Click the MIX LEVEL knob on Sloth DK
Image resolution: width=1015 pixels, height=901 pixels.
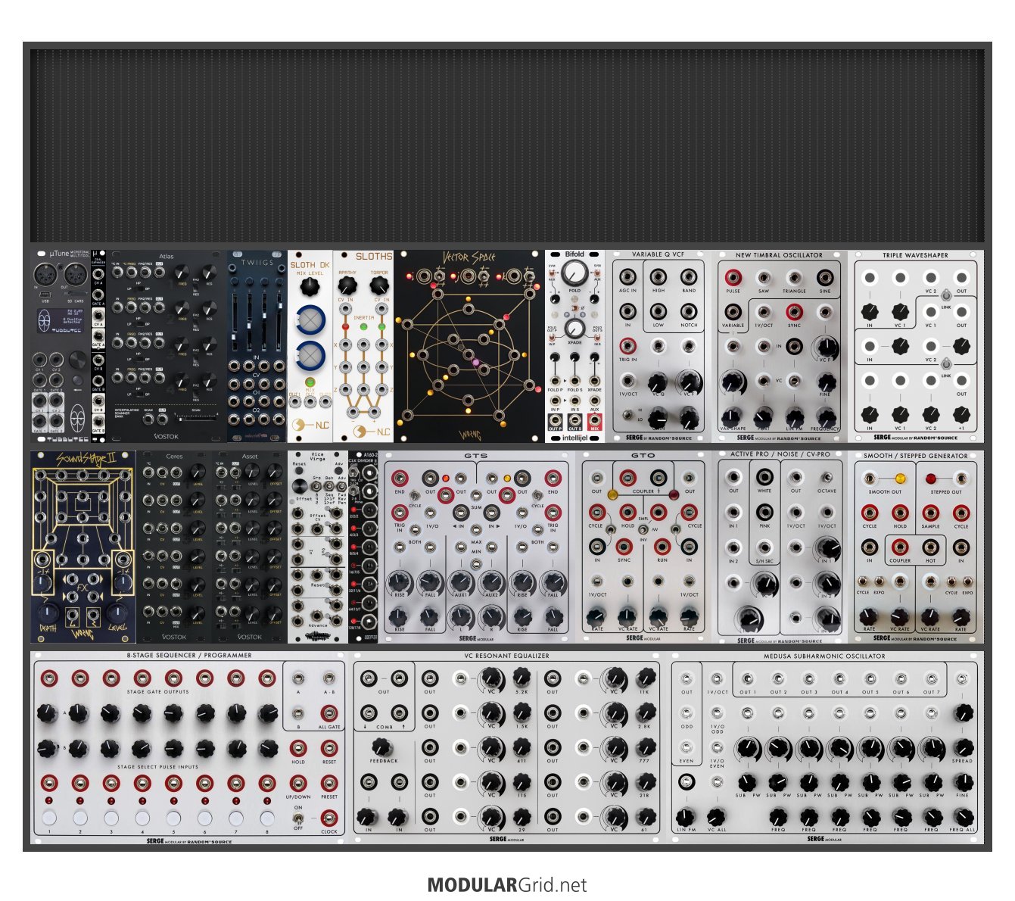[x=310, y=286]
